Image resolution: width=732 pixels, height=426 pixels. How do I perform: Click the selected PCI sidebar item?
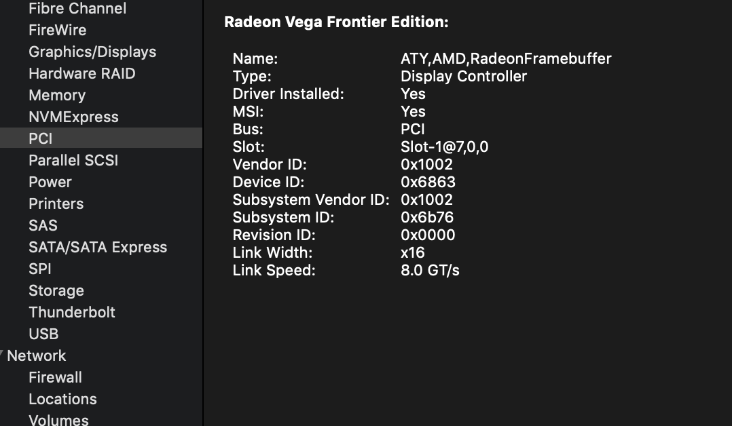click(40, 138)
